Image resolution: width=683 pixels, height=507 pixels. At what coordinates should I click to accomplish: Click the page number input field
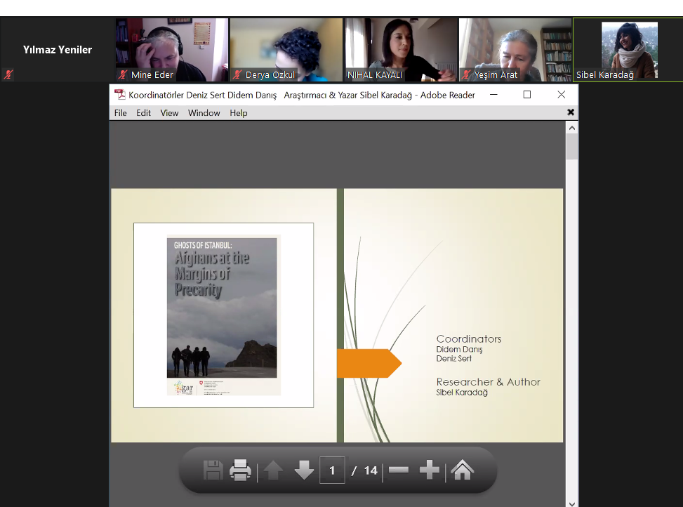point(332,470)
